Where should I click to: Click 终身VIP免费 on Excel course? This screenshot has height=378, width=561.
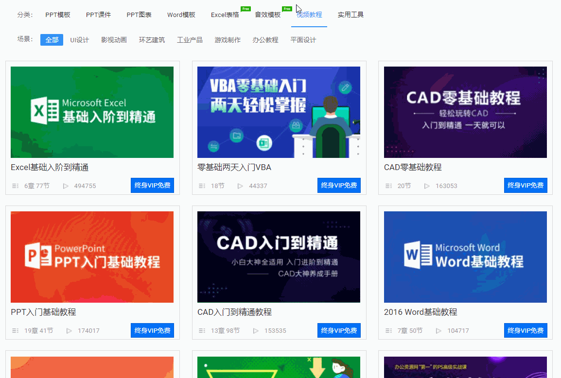pos(153,185)
